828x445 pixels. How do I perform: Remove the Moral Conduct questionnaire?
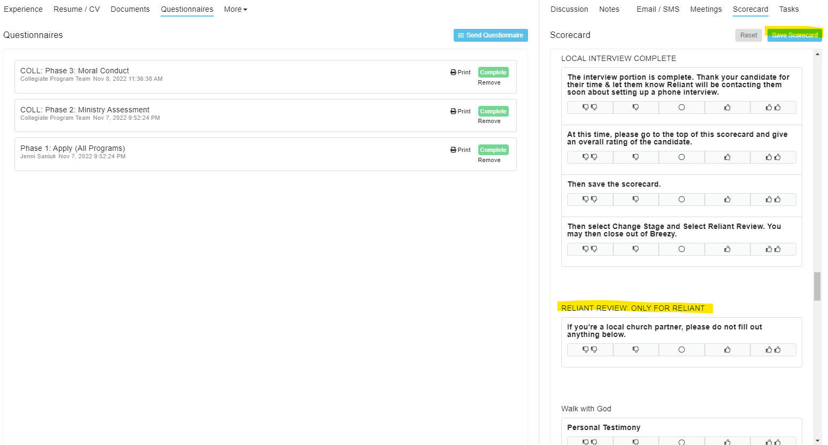point(489,82)
